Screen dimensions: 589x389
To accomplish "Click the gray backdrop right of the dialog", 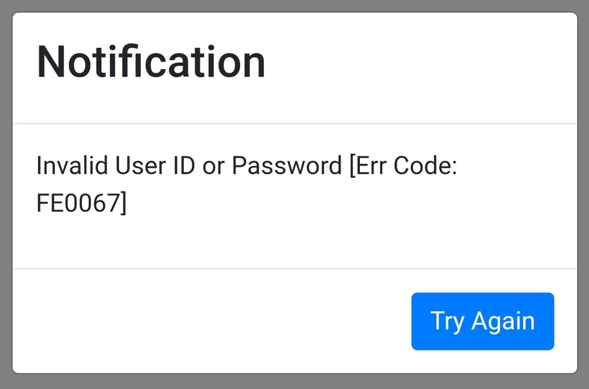I will pyautogui.click(x=583, y=196).
